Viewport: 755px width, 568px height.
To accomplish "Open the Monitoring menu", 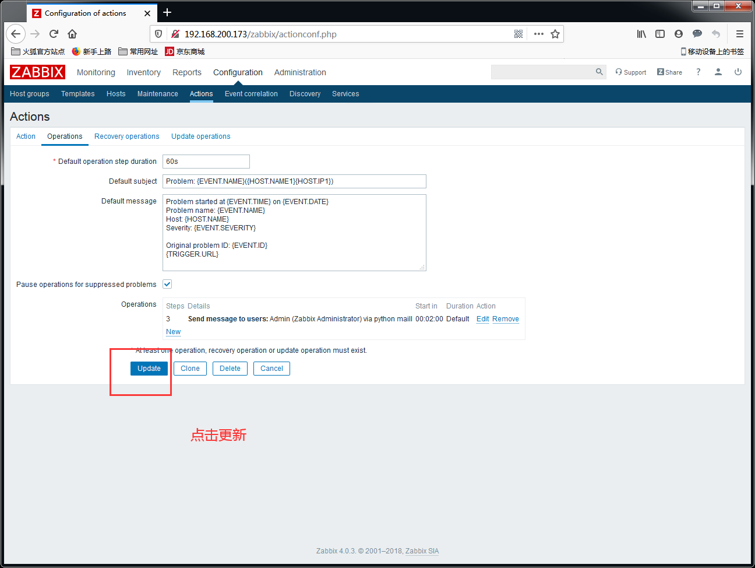I will [96, 72].
